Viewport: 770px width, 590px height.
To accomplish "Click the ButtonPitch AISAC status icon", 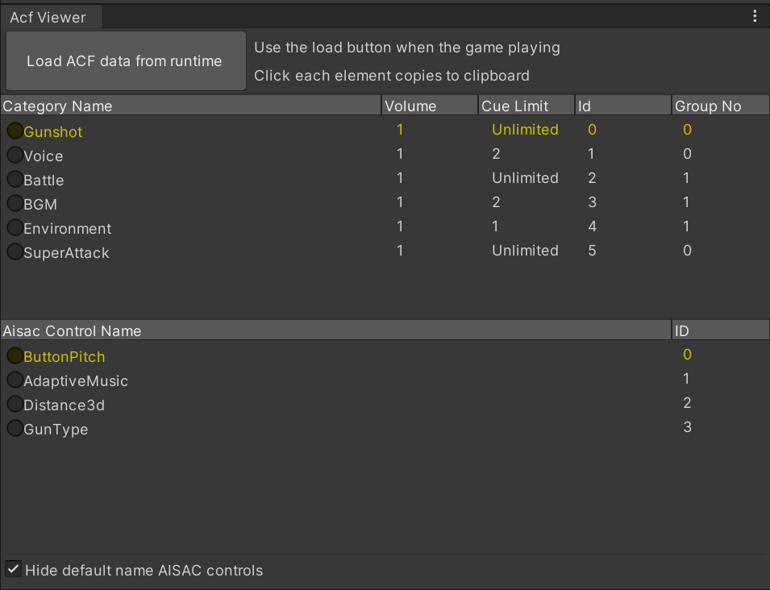I will coord(15,356).
